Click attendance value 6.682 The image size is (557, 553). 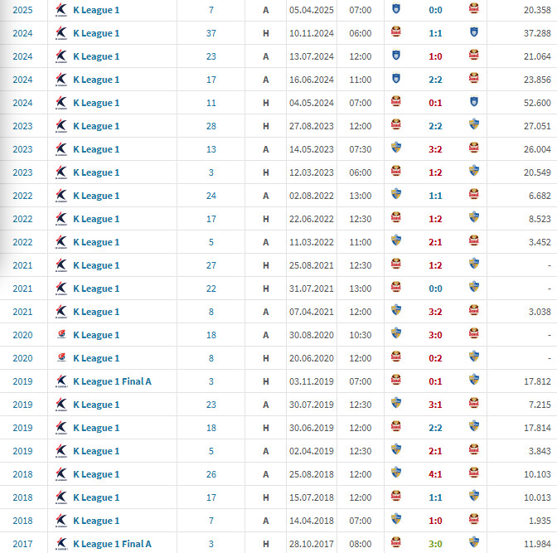540,196
